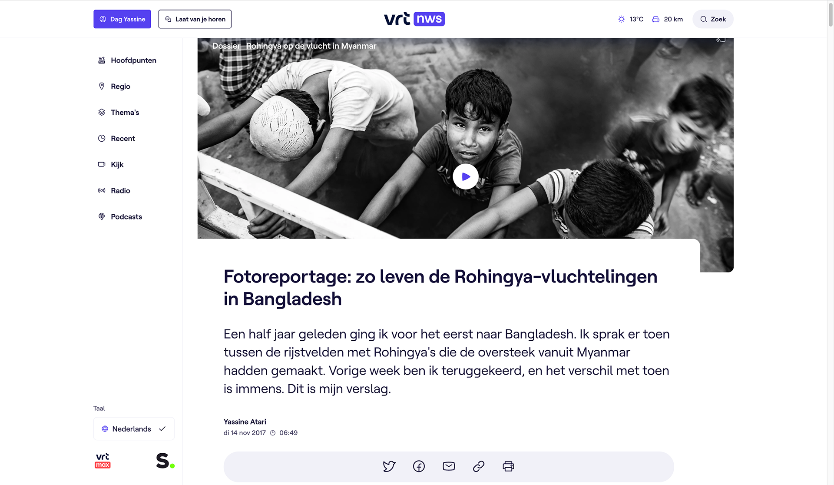This screenshot has height=485, width=834.
Task: Send article by email icon
Action: (x=449, y=466)
